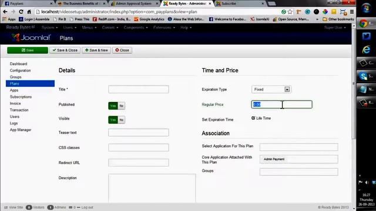Open the Super User dropdown
Viewport: 376px width, 211px height.
coord(335,28)
